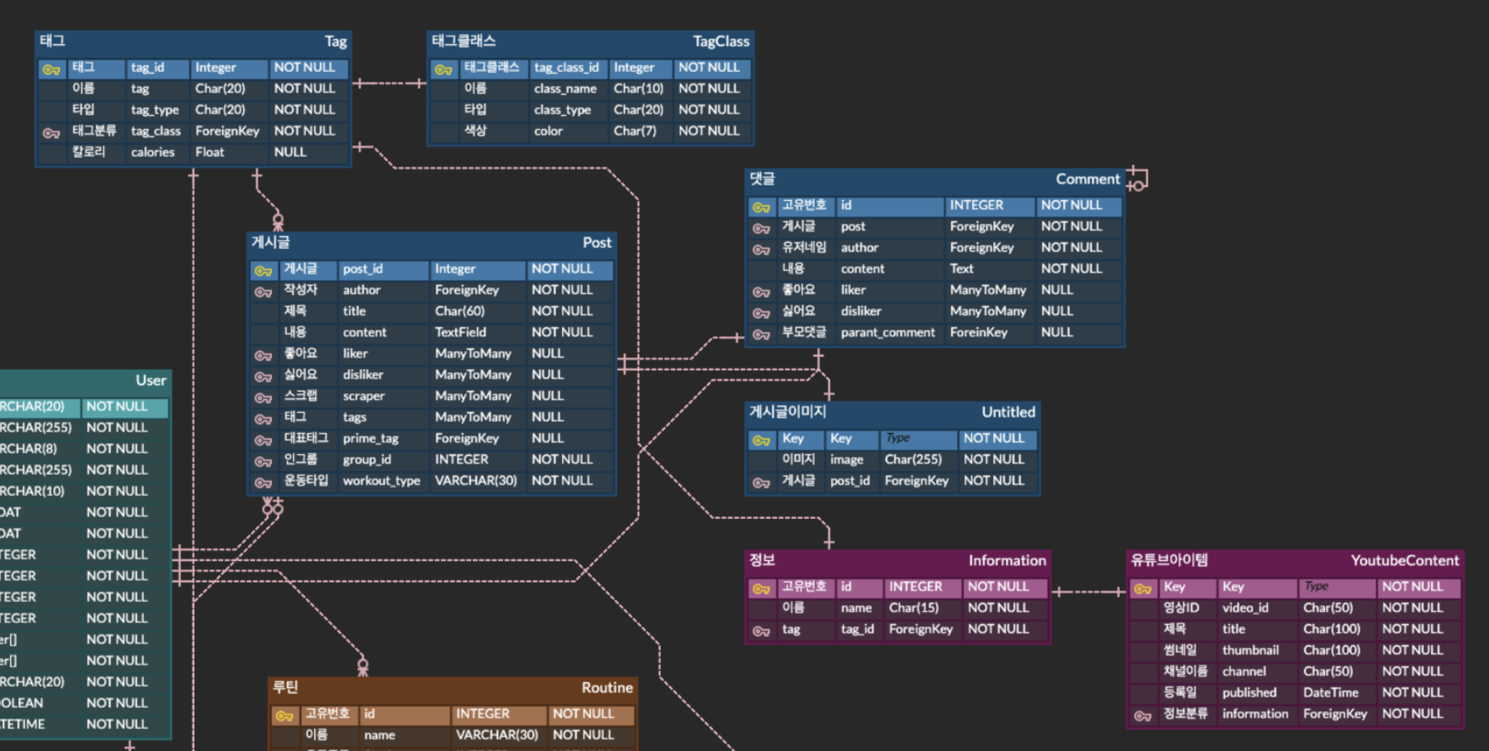Click the foreign key icon next to post_id in Untitled
1489x751 pixels.
pyautogui.click(x=761, y=483)
